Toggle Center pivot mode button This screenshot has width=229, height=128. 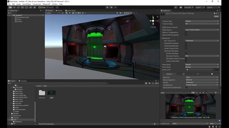click(x=42, y=7)
